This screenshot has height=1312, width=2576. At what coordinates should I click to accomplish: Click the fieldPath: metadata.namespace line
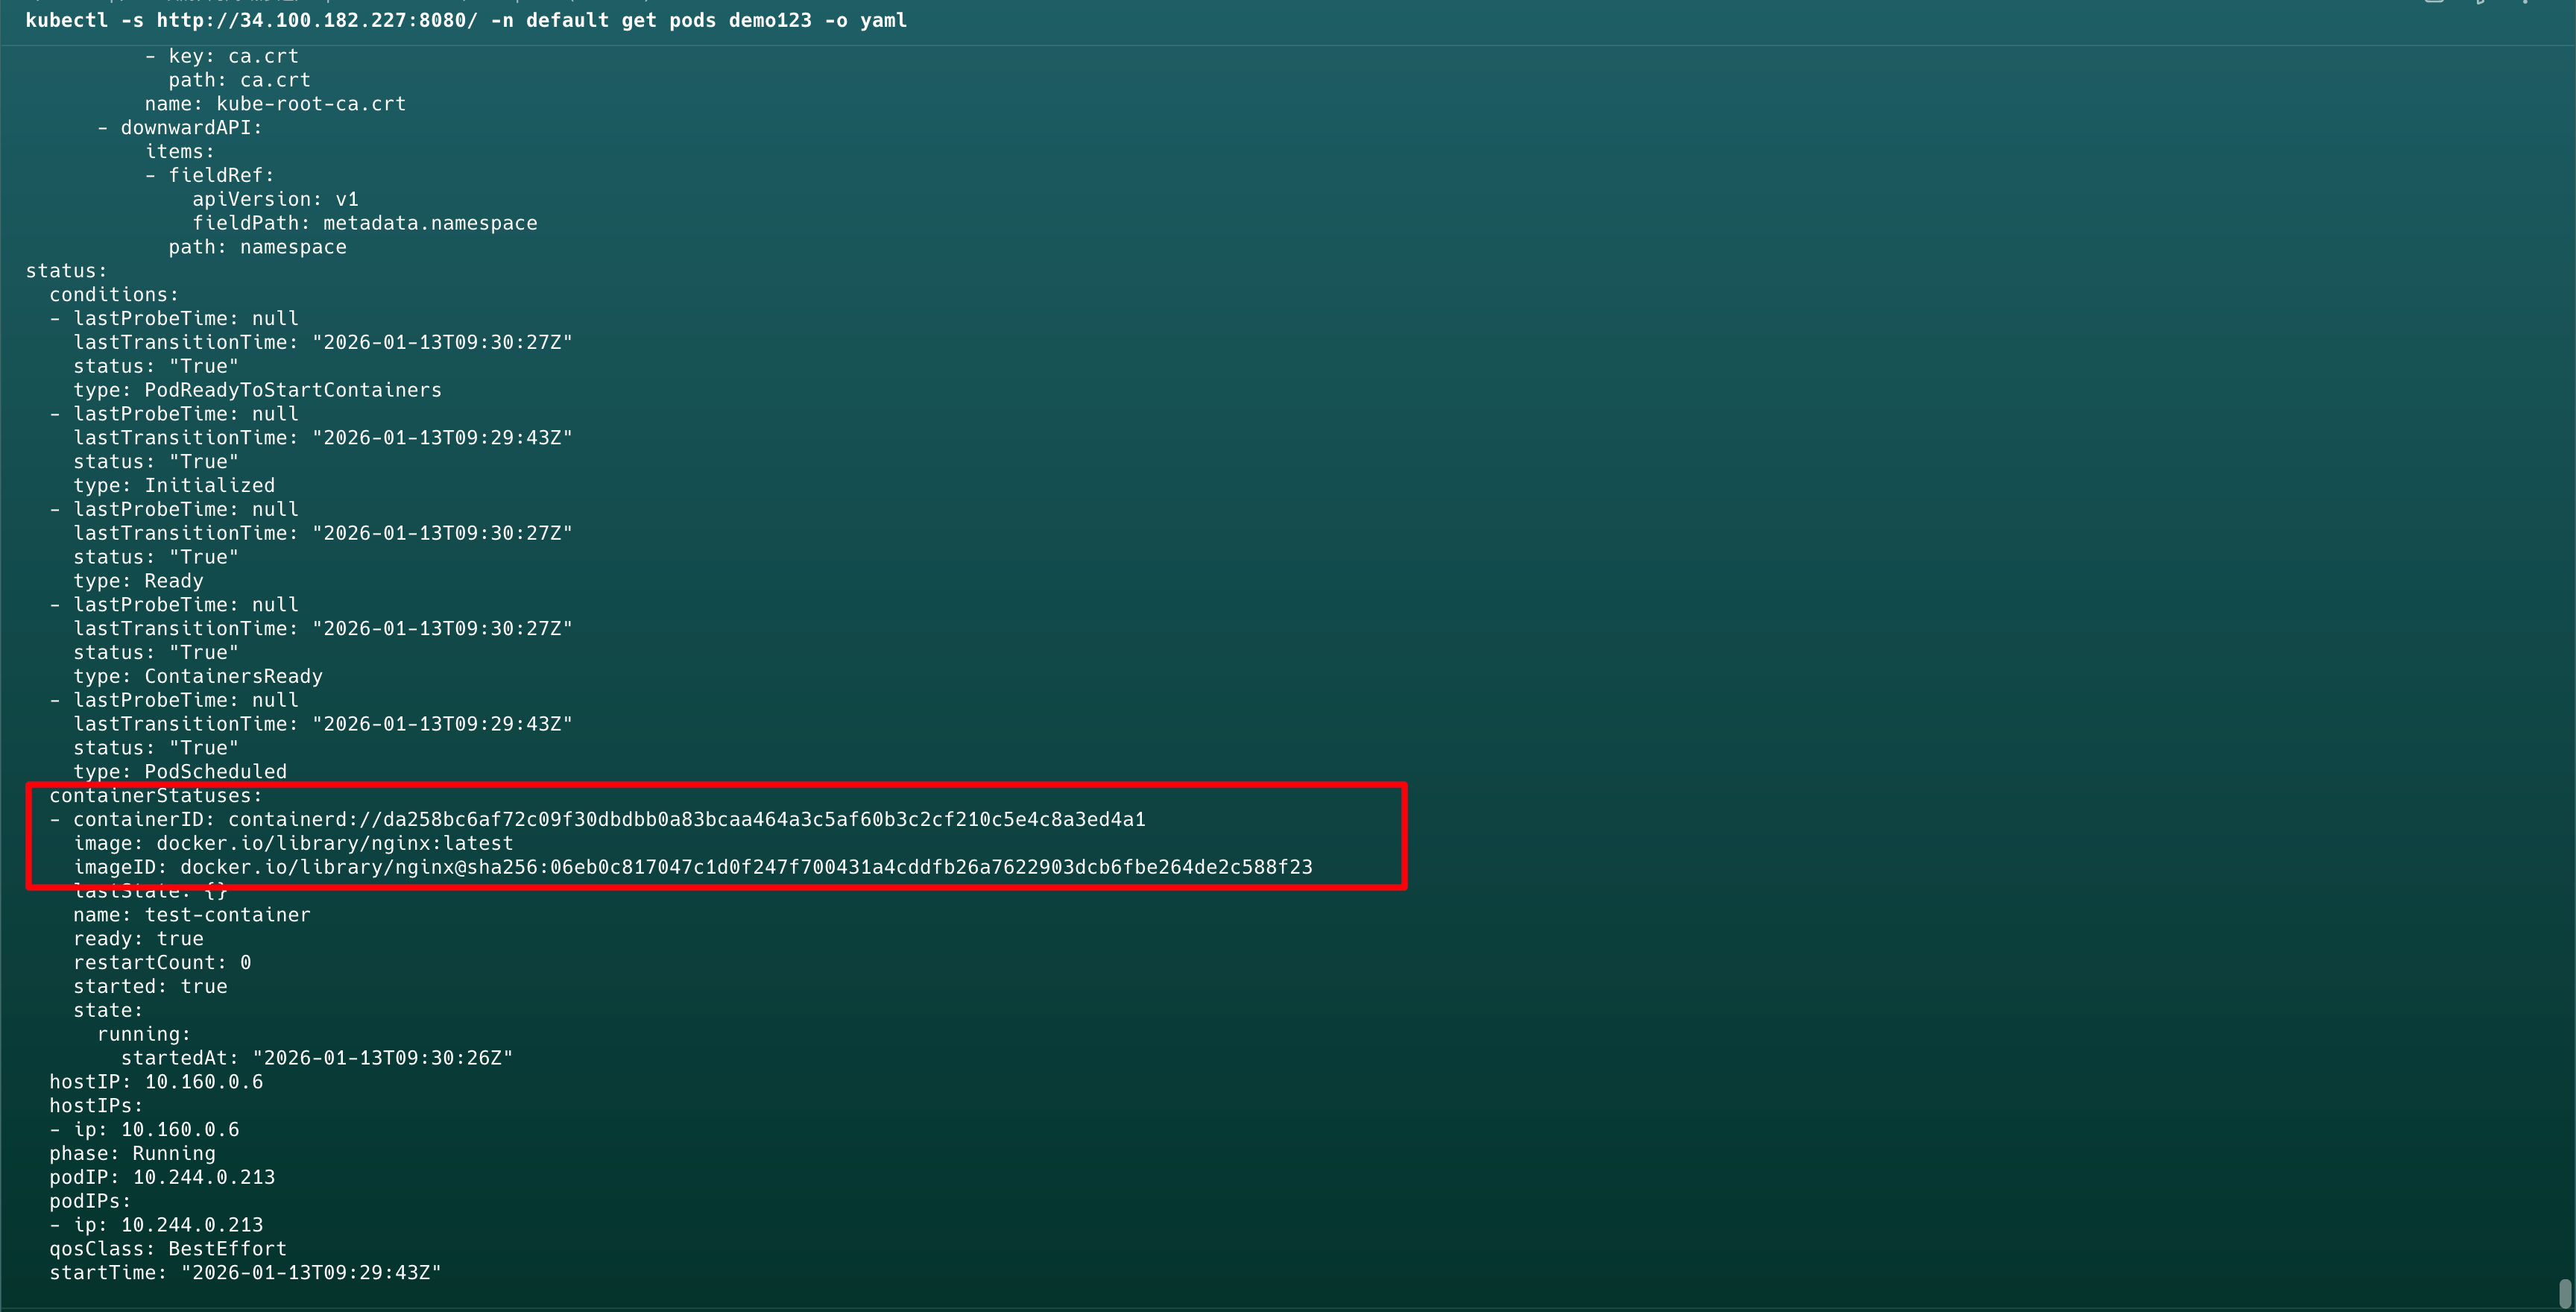(364, 223)
